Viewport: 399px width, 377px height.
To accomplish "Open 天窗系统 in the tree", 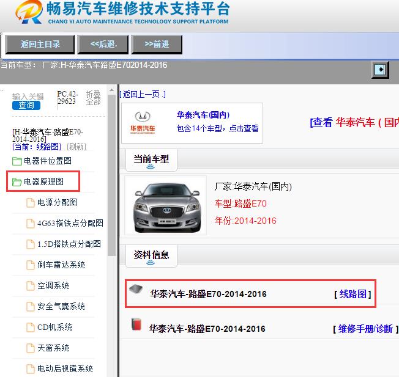I will (53, 348).
